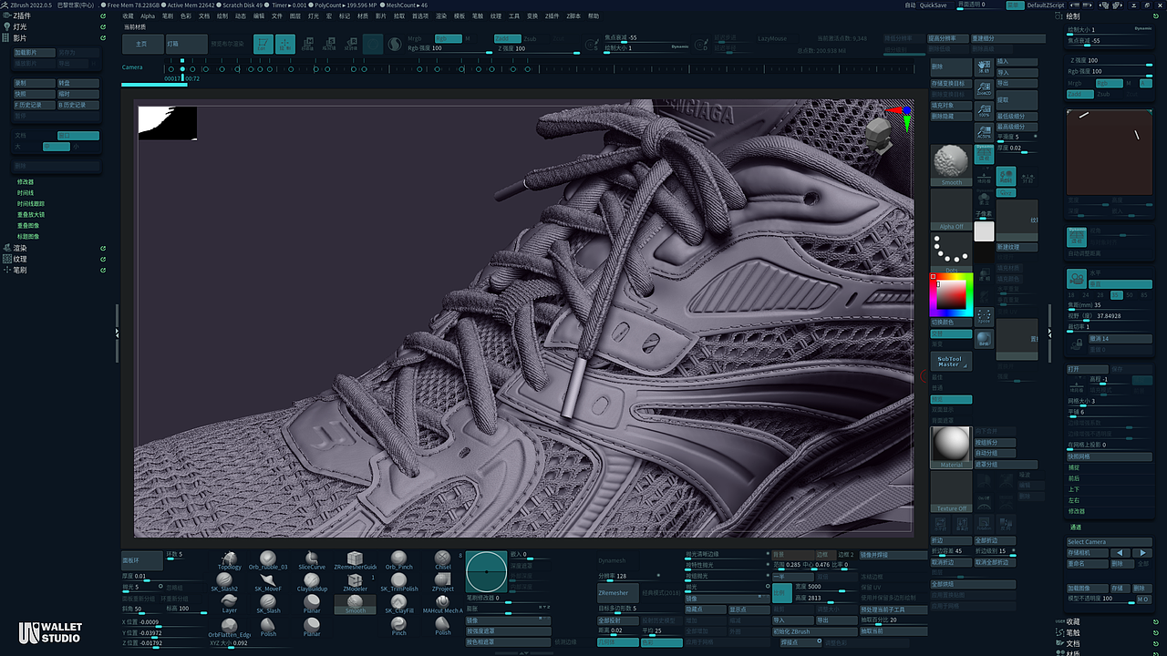Collapse the right tray divider arrow
Screen dimensions: 1167x656
1050,333
